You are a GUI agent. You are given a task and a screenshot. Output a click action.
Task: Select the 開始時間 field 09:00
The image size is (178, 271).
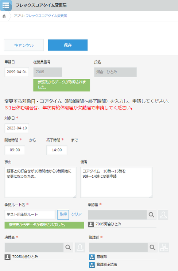click(x=15, y=150)
